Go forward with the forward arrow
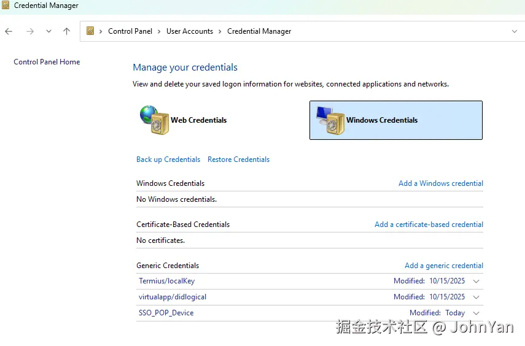 click(30, 31)
